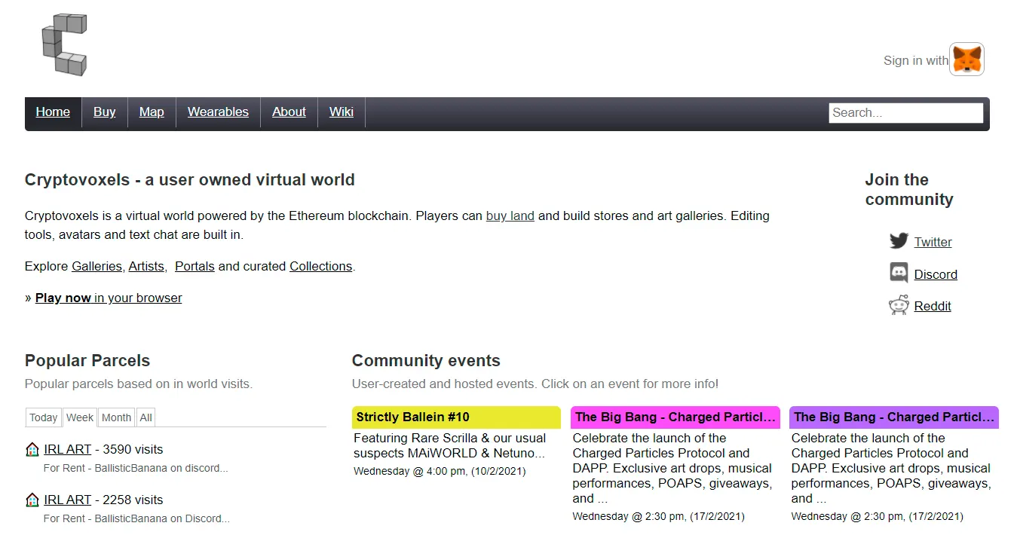Viewport: 1017px width, 535px height.
Task: Select the All popular parcels tab
Action: click(x=146, y=417)
